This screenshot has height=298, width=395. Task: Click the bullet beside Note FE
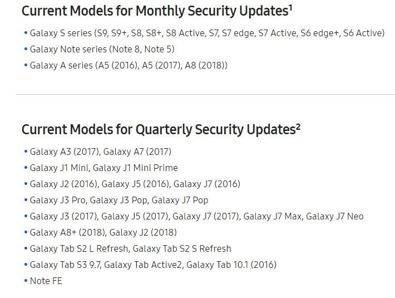[26, 281]
